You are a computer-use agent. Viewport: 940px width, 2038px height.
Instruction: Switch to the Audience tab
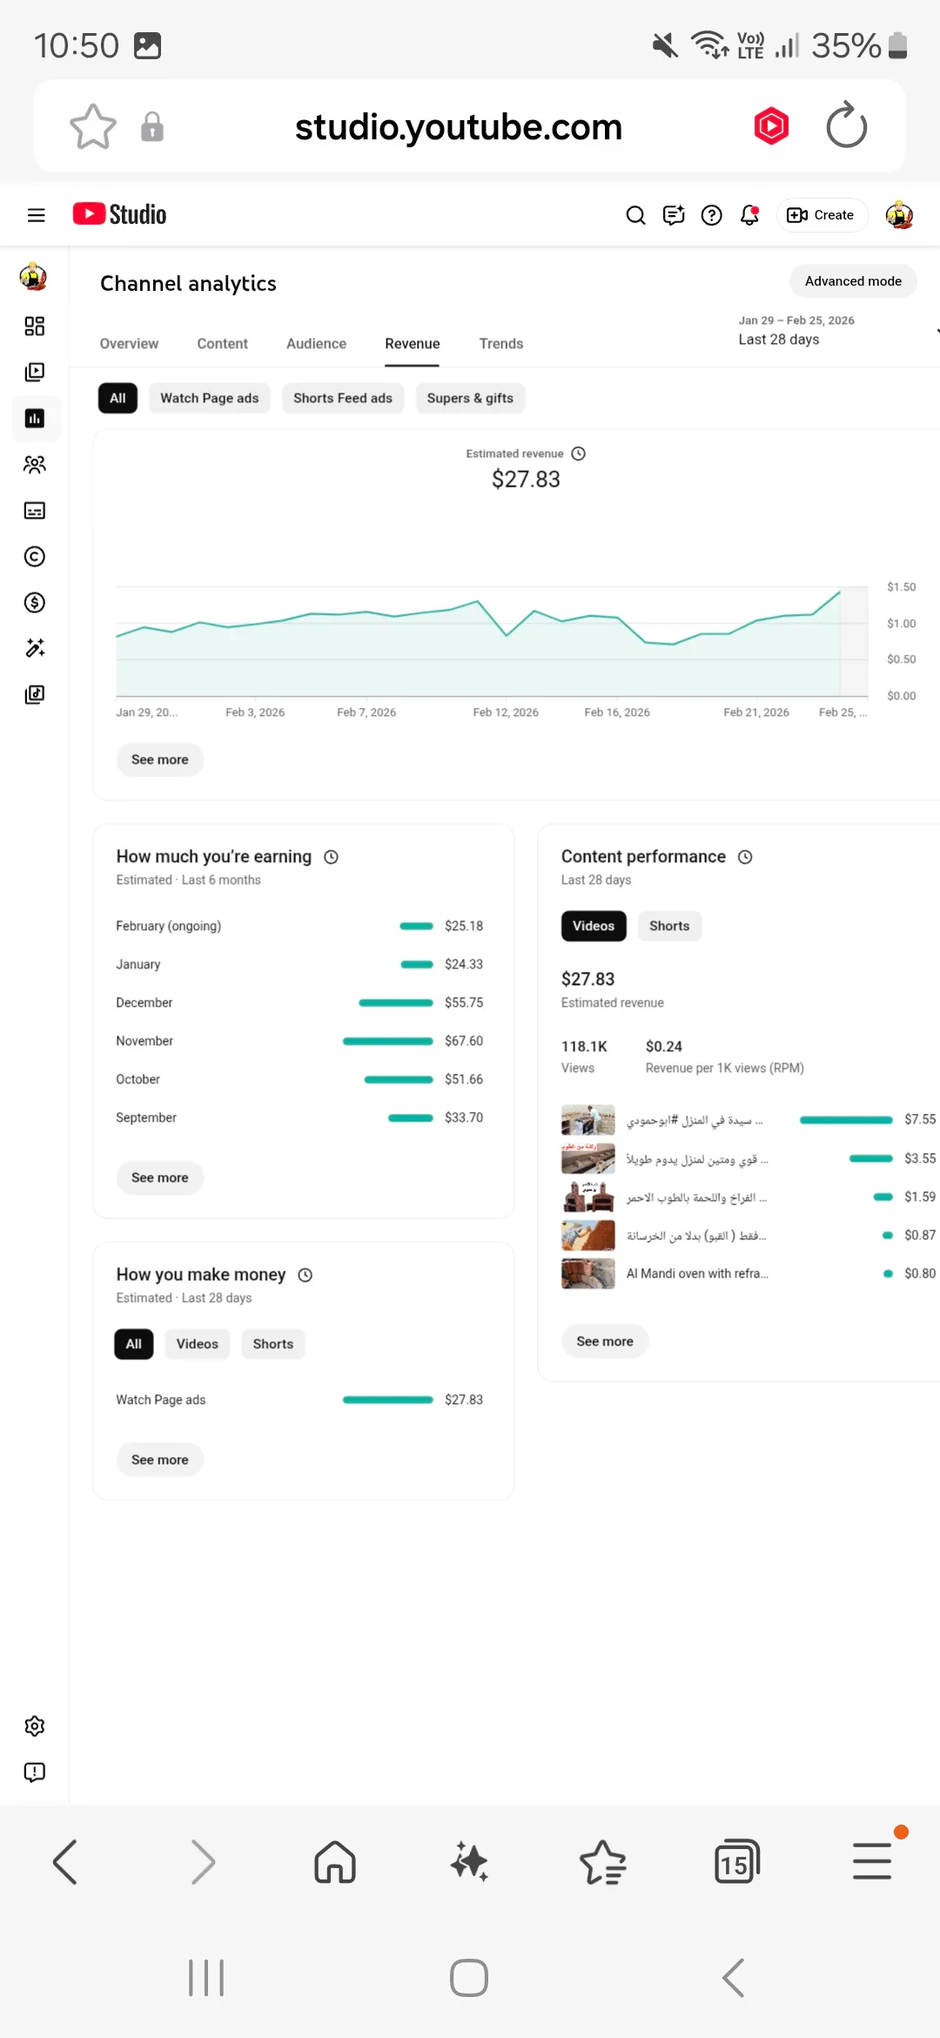[x=316, y=344]
